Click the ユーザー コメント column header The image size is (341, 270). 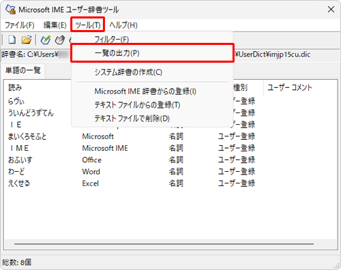coord(290,87)
